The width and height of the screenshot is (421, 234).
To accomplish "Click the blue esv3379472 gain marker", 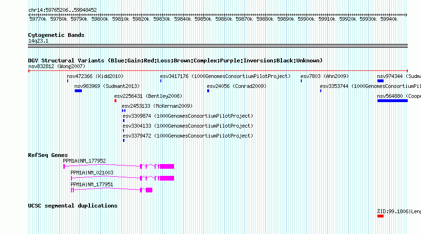I will (x=123, y=140).
